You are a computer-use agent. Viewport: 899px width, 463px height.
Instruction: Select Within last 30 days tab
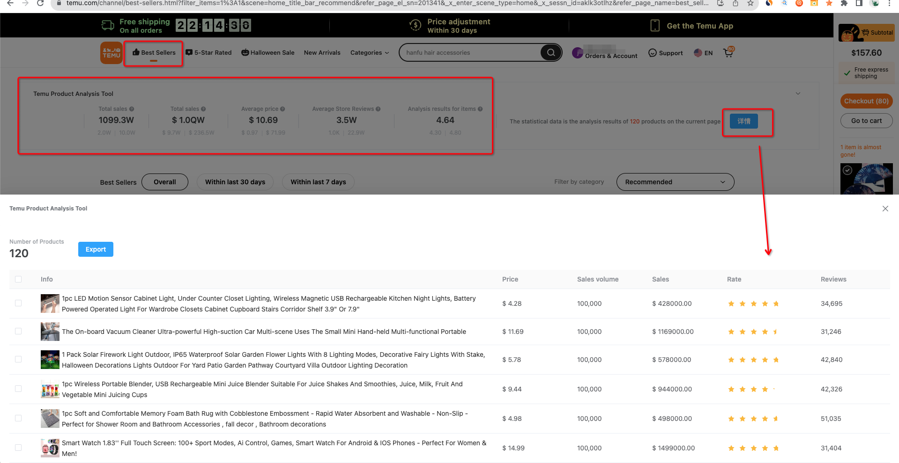pos(235,182)
